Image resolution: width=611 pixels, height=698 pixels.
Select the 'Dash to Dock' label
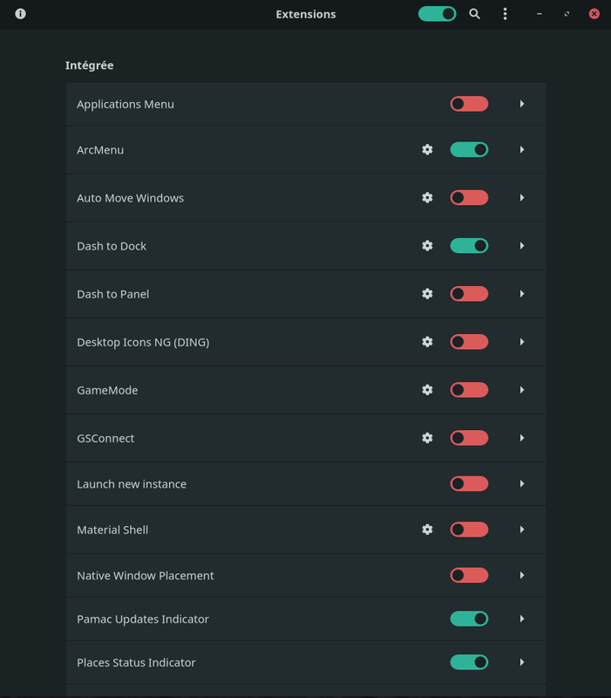(112, 246)
